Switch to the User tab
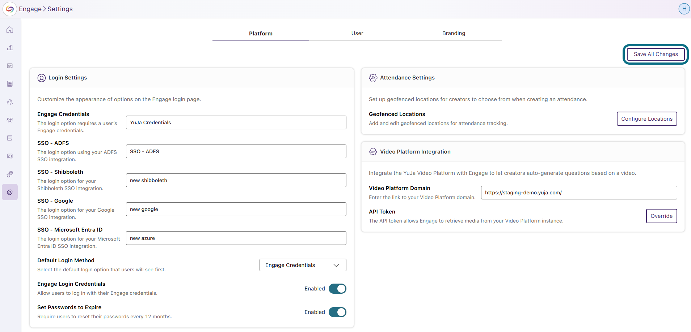The width and height of the screenshot is (691, 332). click(x=357, y=33)
